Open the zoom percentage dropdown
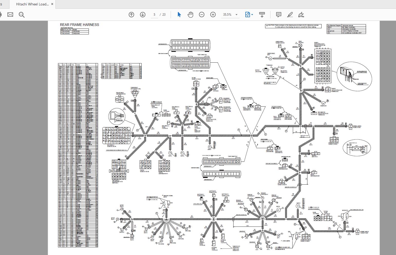Image resolution: width=396 pixels, height=255 pixels. 237,14
